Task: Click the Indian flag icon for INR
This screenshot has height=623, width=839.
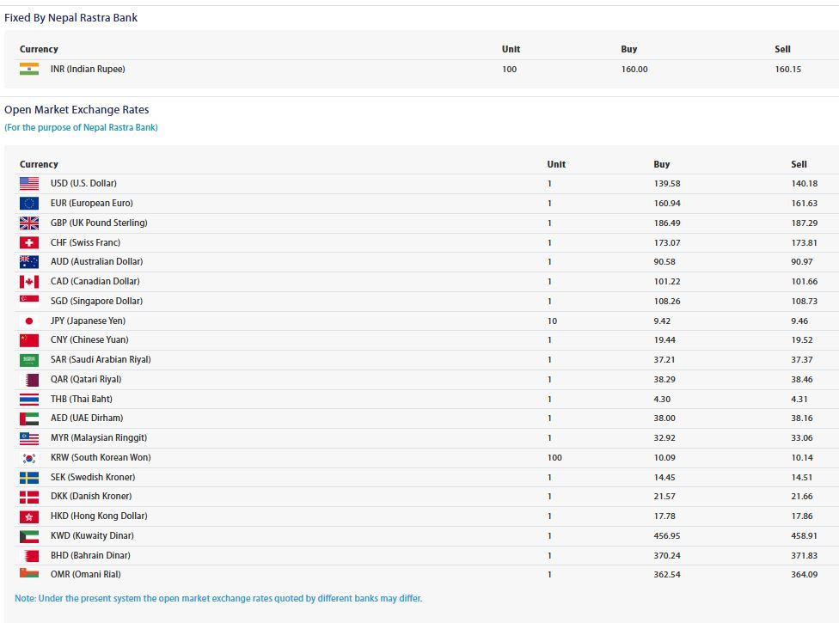Action: 29,69
